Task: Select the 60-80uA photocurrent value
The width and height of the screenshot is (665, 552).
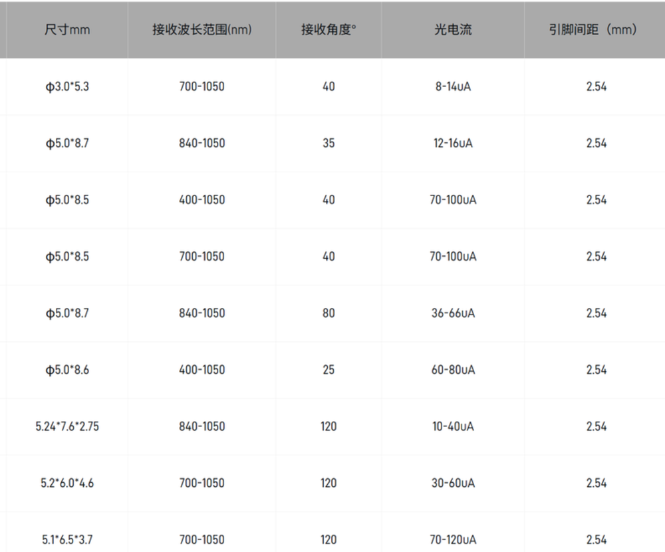Action: pyautogui.click(x=452, y=370)
